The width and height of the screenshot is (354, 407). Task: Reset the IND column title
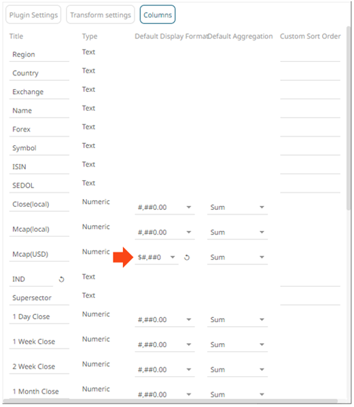coord(62,279)
